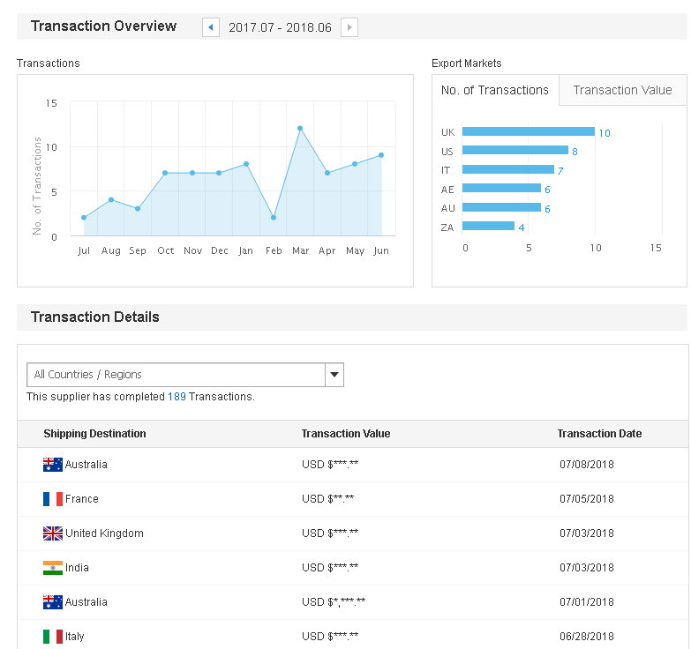Click the US bar in export markets
The image size is (691, 649).
(x=514, y=151)
